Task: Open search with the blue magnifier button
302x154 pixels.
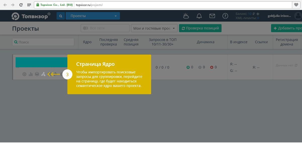Action: [x=61, y=16]
